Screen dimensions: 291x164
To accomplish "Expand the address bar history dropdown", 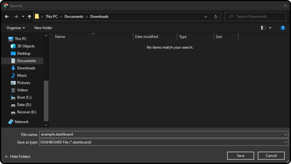I will point(206,17).
